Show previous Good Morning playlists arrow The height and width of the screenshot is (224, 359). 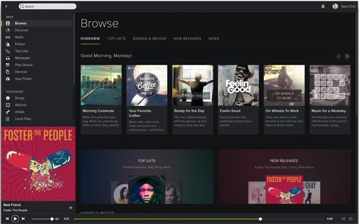coord(339,56)
